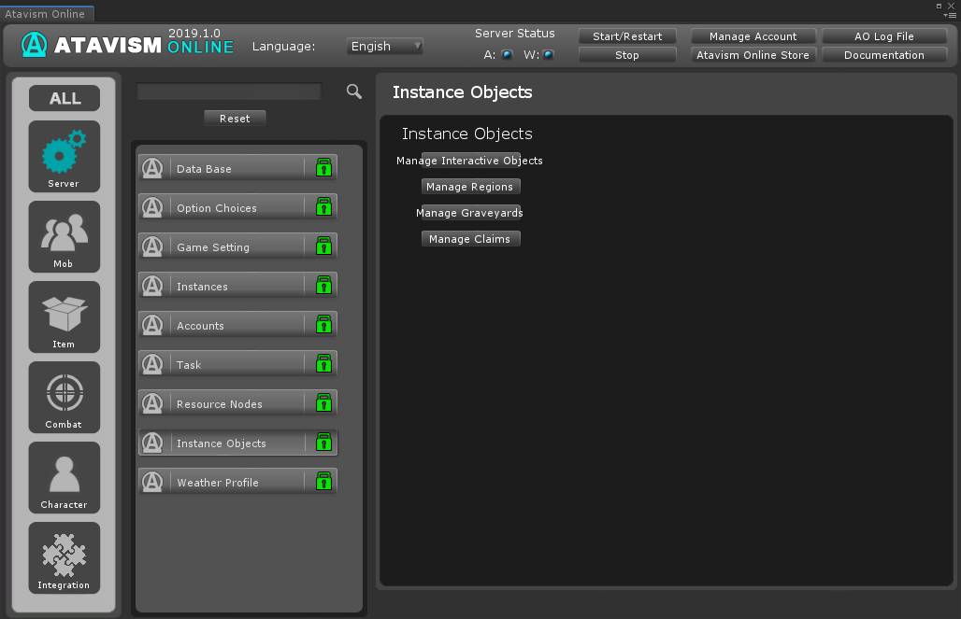Open the panel options menu at top-right

[x=950, y=15]
